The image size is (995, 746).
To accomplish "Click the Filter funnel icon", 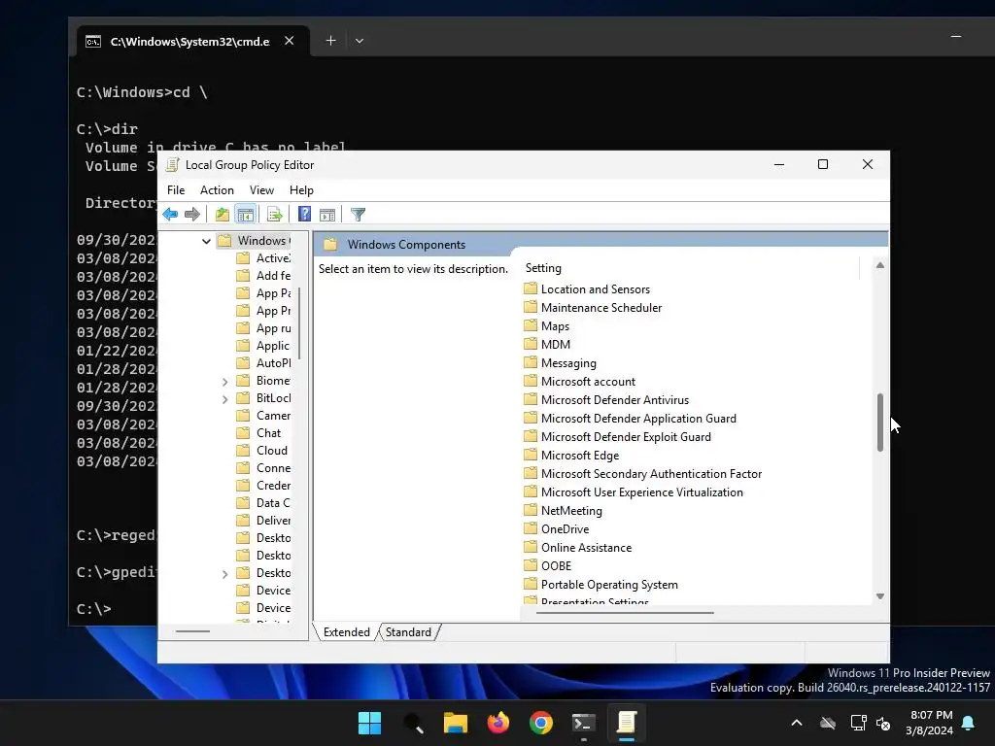I will [x=358, y=215].
